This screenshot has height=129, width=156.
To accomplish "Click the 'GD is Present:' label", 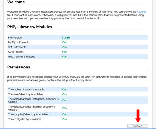I will click(x=16, y=52).
